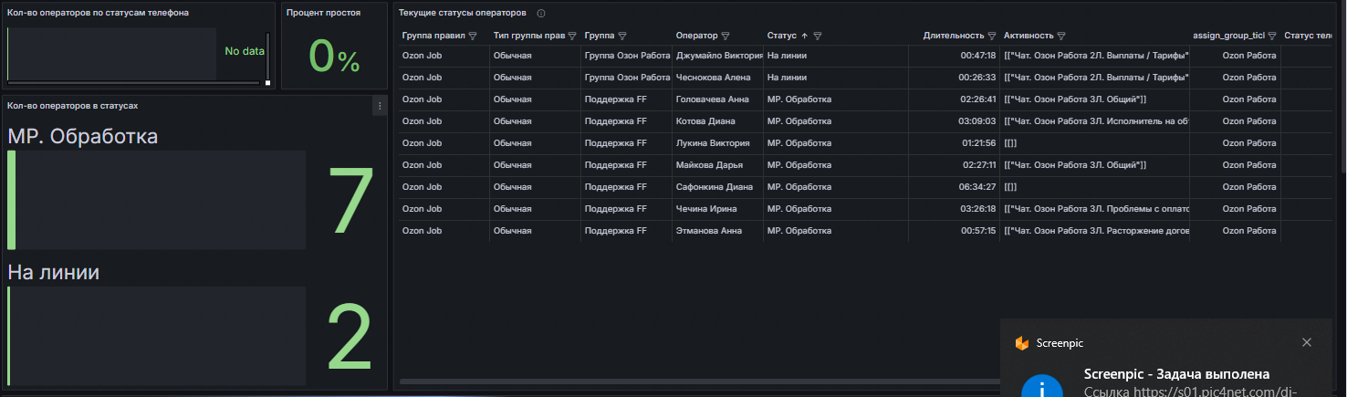Image resolution: width=1347 pixels, height=397 pixels.
Task: Select operator Чечина Ирина cell
Action: coord(718,209)
